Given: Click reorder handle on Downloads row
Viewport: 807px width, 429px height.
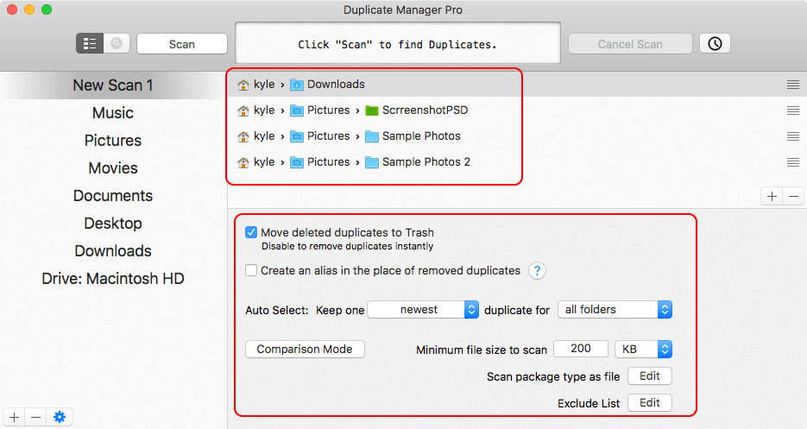Looking at the screenshot, I should (793, 85).
